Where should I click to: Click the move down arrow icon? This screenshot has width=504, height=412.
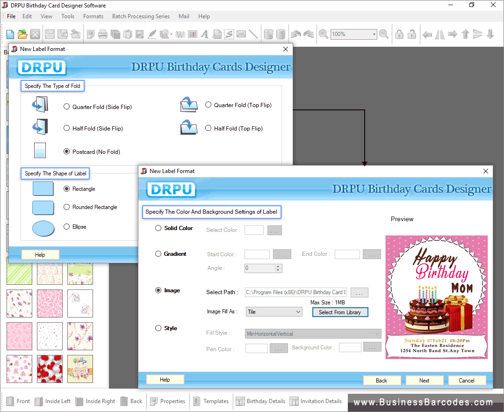coord(490,34)
